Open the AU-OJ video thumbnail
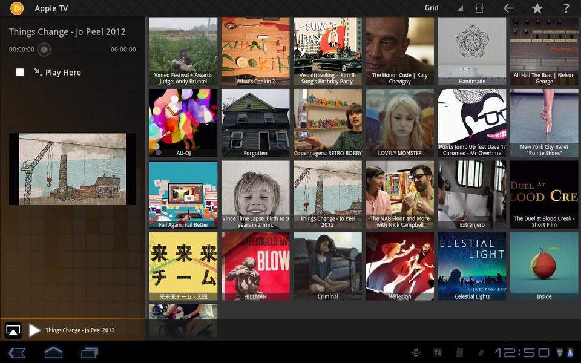This screenshot has width=581, height=363. [x=183, y=123]
